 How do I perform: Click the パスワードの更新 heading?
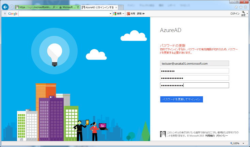click(173, 46)
